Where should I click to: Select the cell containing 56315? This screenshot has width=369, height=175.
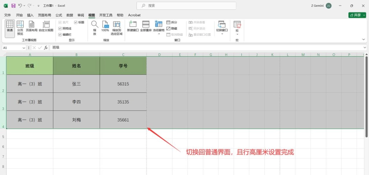click(123, 84)
